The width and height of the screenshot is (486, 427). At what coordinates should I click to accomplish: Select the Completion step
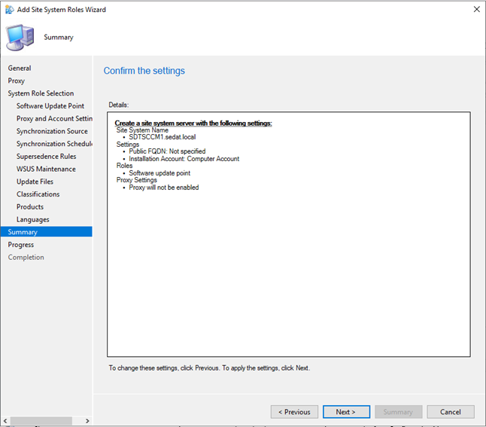click(26, 258)
